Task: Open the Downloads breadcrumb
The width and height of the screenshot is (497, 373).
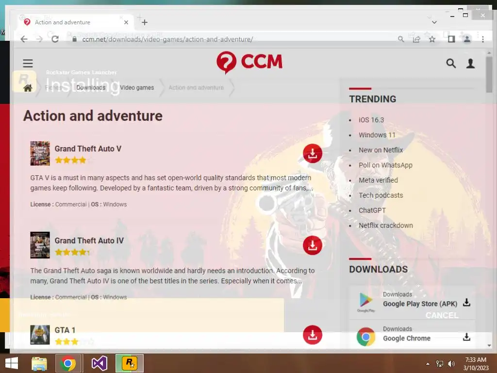Action: pos(91,87)
